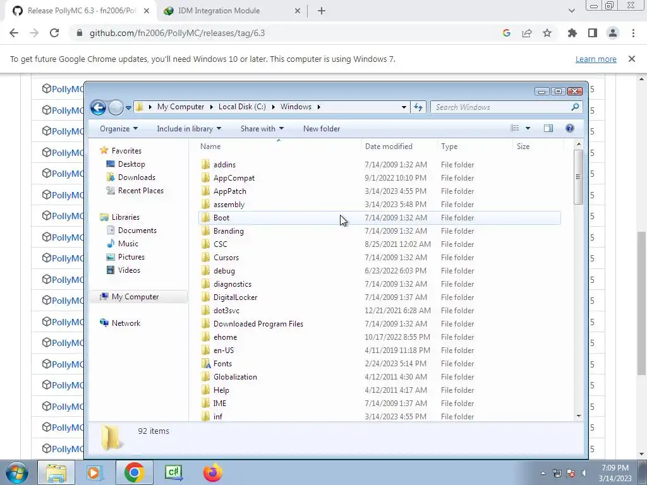647x485 pixels.
Task: Sort by Size column header
Action: (523, 147)
